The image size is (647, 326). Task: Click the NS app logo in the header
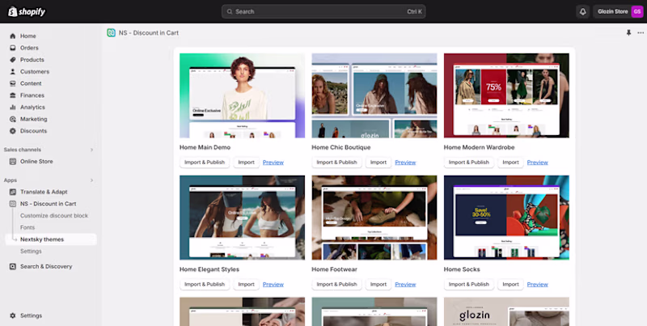(111, 32)
